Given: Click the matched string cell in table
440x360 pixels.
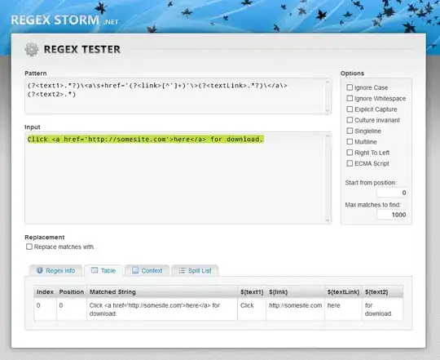Looking at the screenshot, I should click(162, 309).
